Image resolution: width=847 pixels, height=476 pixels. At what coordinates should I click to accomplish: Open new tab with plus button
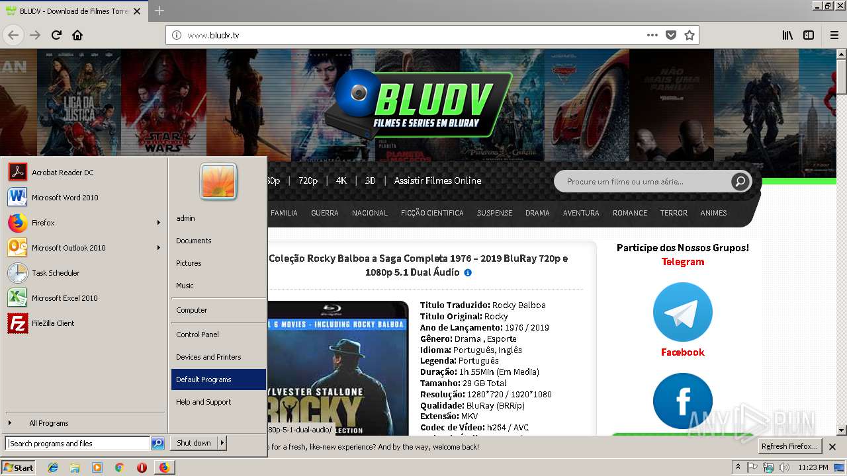pyautogui.click(x=159, y=11)
